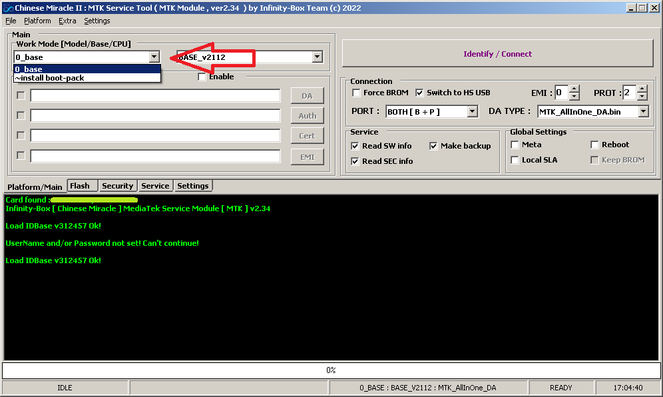Click the first file path input field

pos(155,96)
